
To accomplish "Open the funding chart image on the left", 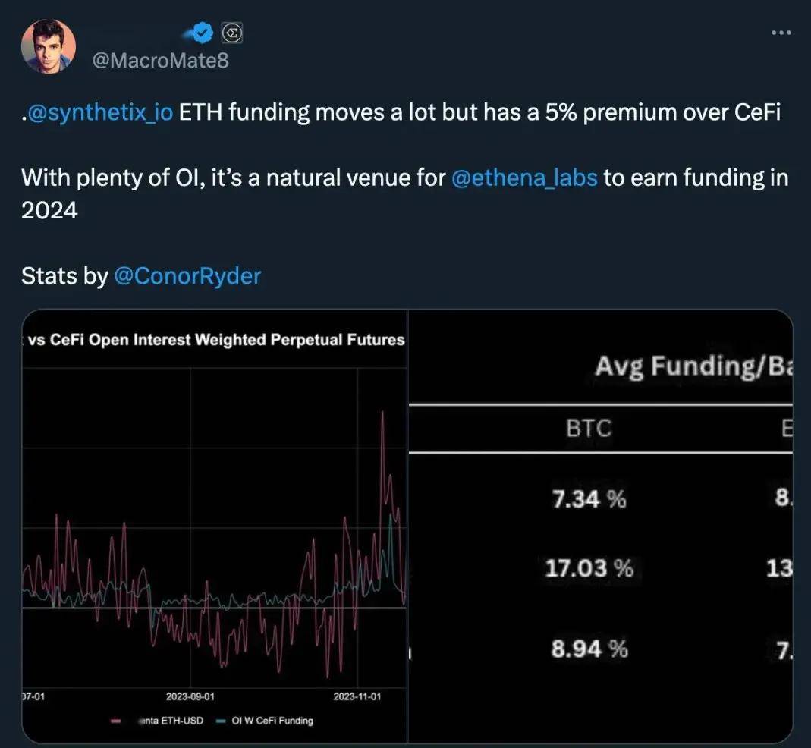I will (x=215, y=526).
